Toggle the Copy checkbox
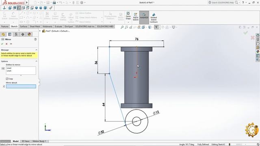 7,79
